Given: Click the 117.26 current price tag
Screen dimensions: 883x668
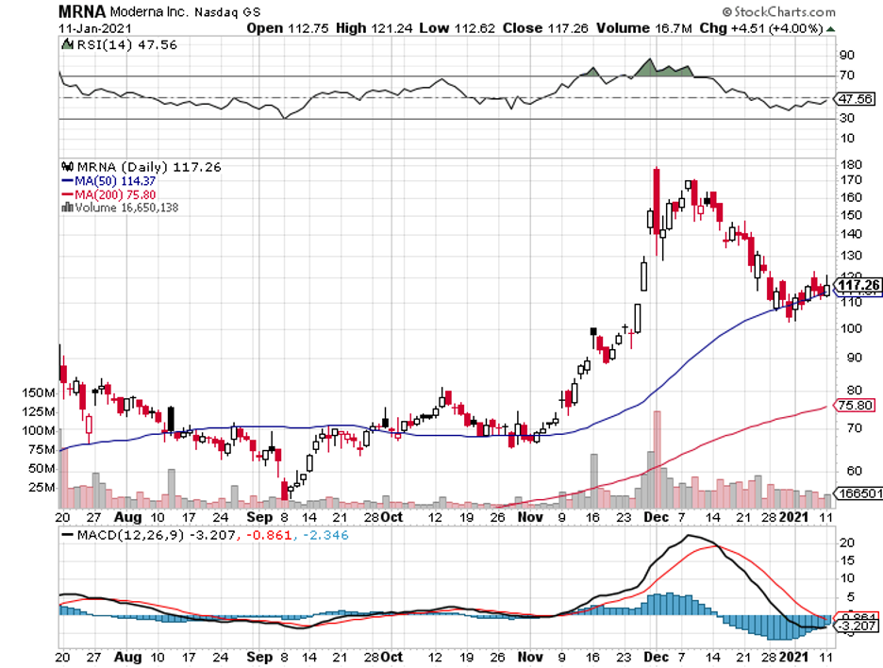Looking at the screenshot, I should point(858,284).
